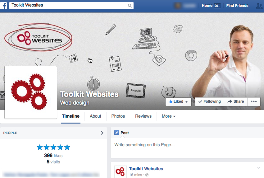
Task: Open the three-dots more actions button
Action: [x=254, y=101]
